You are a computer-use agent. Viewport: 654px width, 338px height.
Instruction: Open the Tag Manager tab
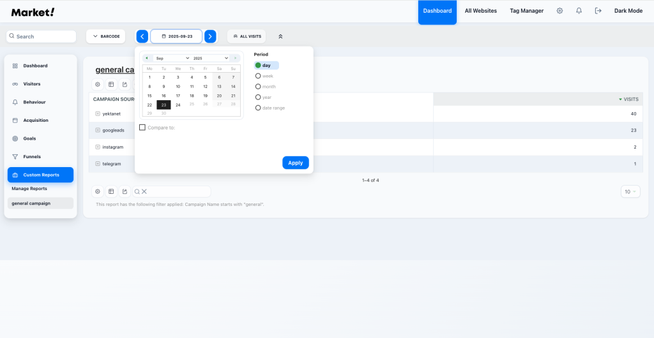tap(526, 11)
